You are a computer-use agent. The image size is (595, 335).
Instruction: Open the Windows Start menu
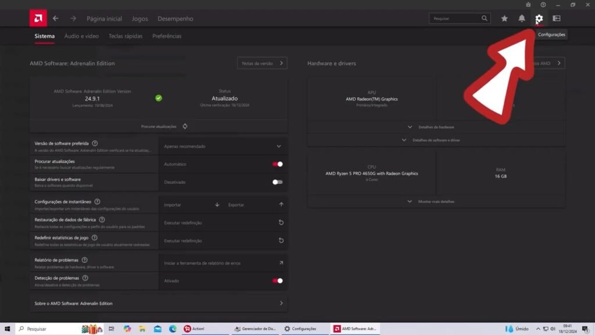(7, 329)
